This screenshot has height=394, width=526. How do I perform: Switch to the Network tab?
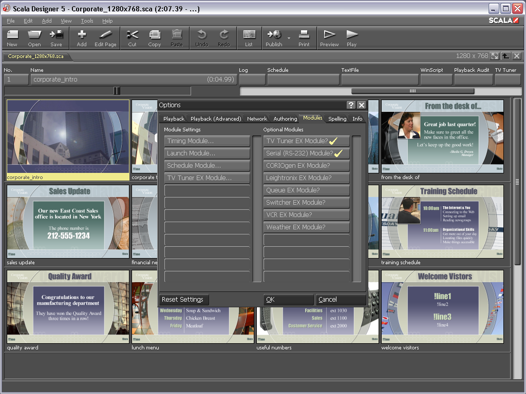coord(257,119)
